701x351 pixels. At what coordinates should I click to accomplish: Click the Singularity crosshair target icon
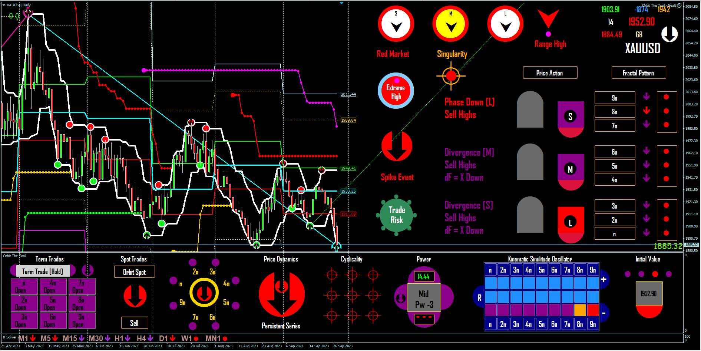click(451, 76)
